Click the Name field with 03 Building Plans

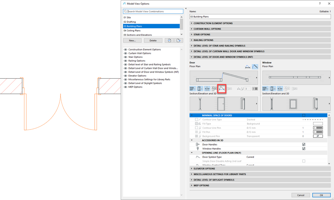pyautogui.click(x=260, y=17)
